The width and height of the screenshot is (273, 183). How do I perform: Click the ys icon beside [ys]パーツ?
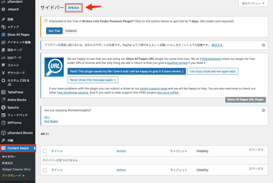tap(3, 58)
